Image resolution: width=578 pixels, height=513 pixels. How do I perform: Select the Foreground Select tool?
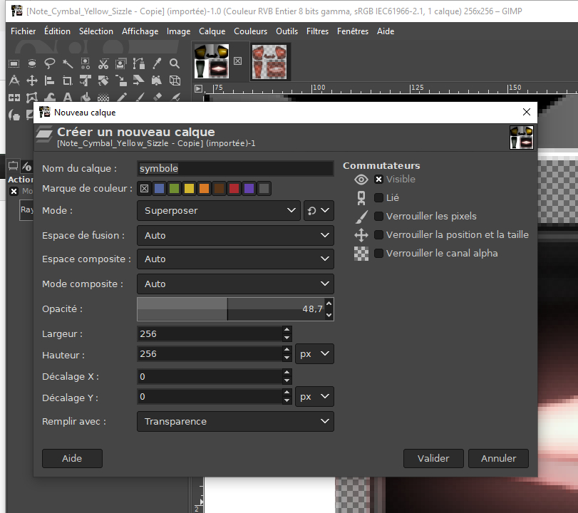click(121, 63)
